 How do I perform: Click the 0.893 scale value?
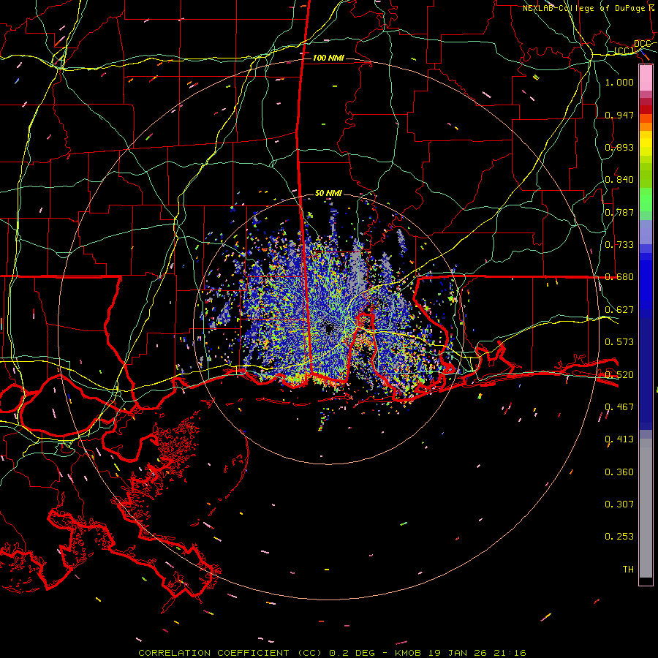[x=619, y=147]
